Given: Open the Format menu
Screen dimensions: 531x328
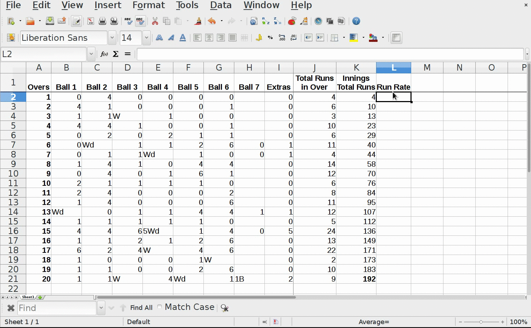Looking at the screenshot, I should pyautogui.click(x=149, y=5).
